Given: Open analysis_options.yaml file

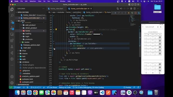Looking at the screenshot, I should tap(31, 76).
